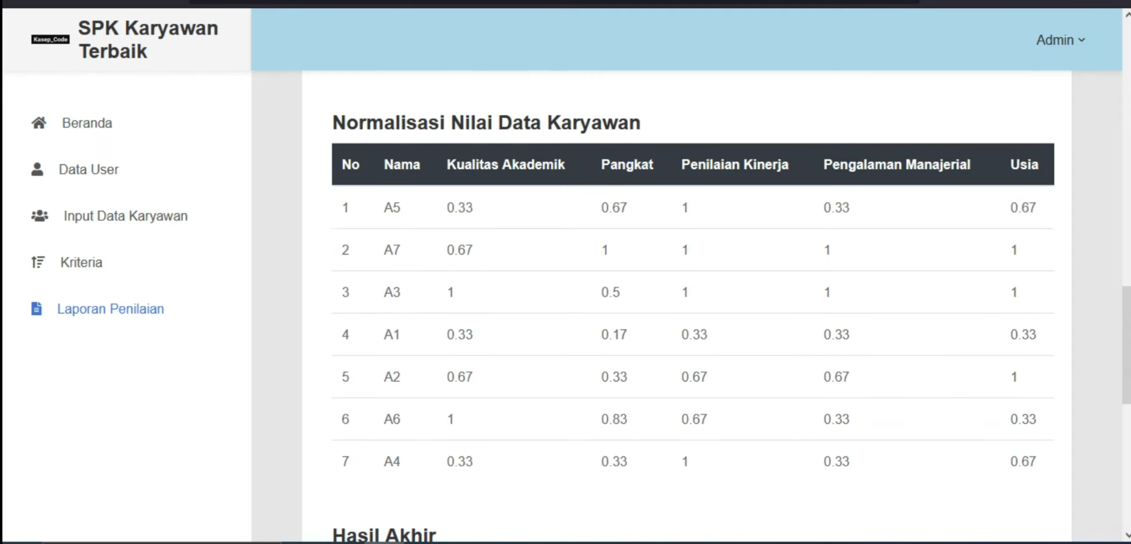This screenshot has width=1131, height=544.
Task: Click the Data User person icon
Action: coord(38,169)
